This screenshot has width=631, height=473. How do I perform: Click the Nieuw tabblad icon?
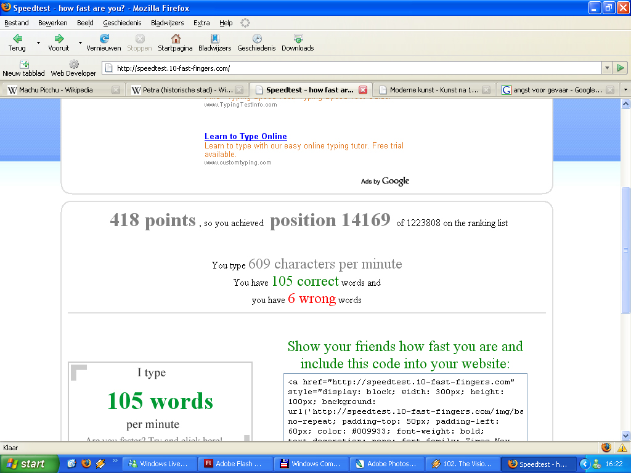(x=24, y=65)
